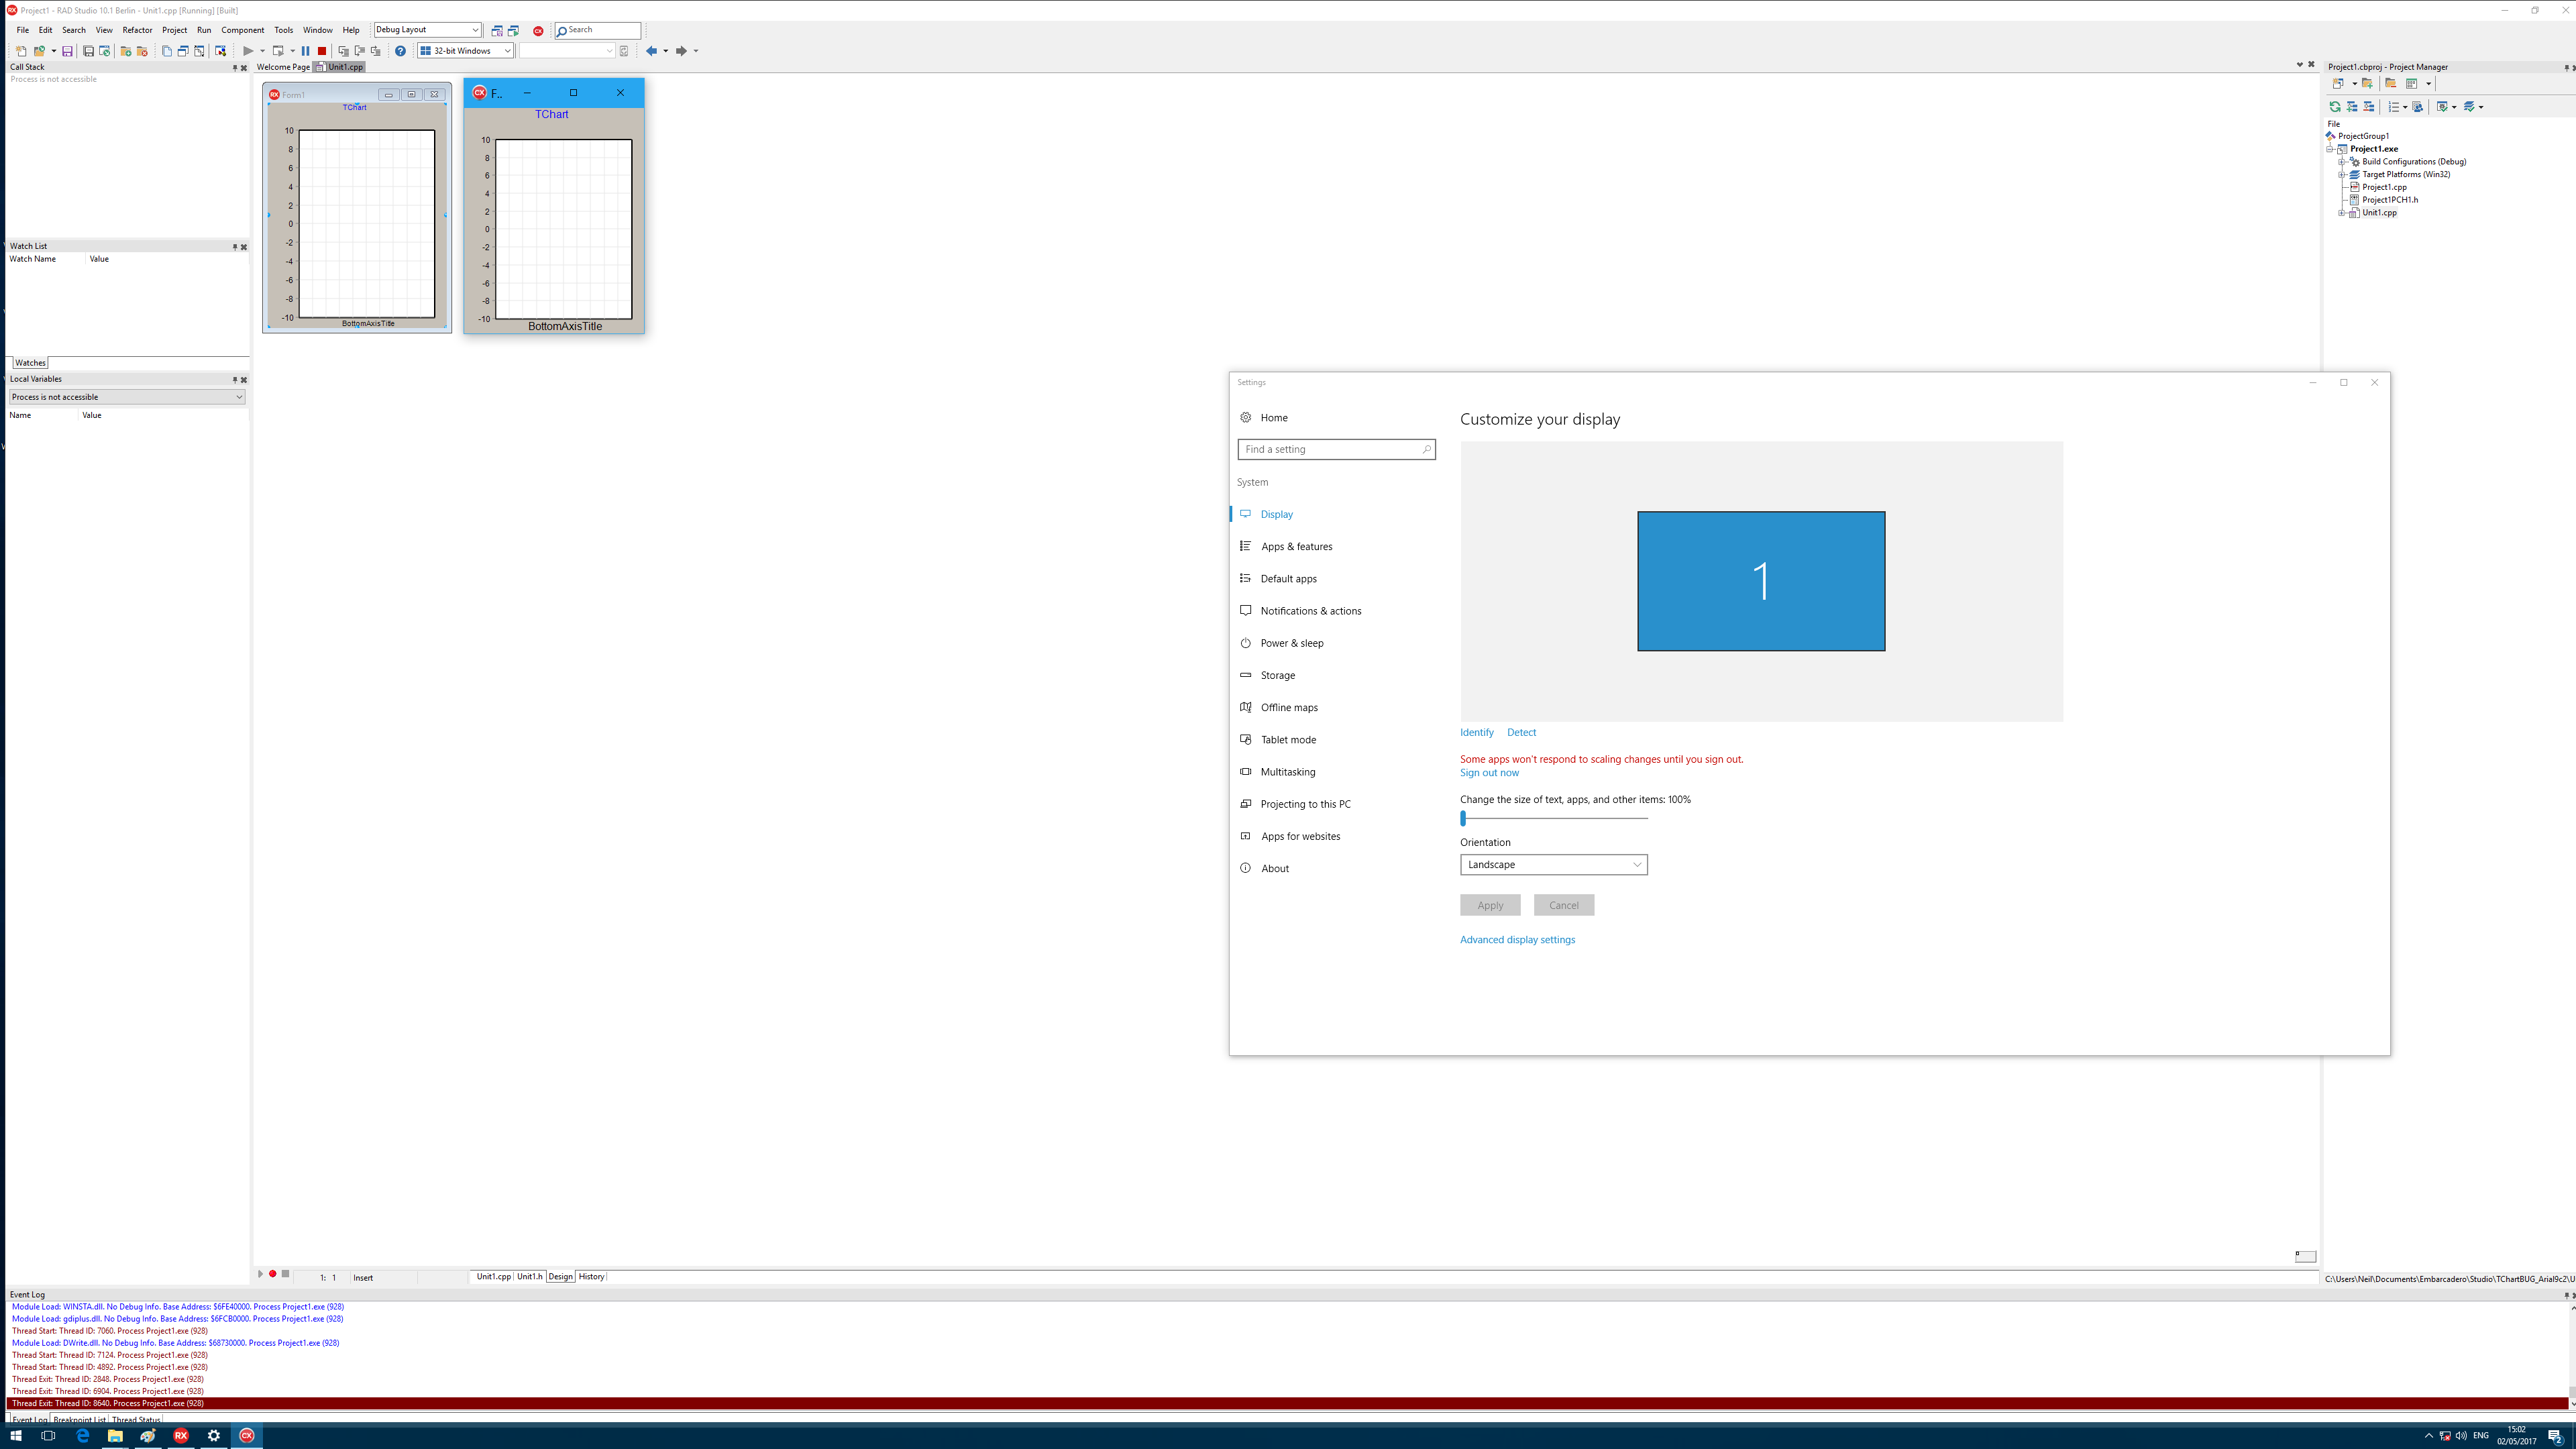Pin the Local Variables panel
This screenshot has width=2576, height=1449.
(235, 380)
